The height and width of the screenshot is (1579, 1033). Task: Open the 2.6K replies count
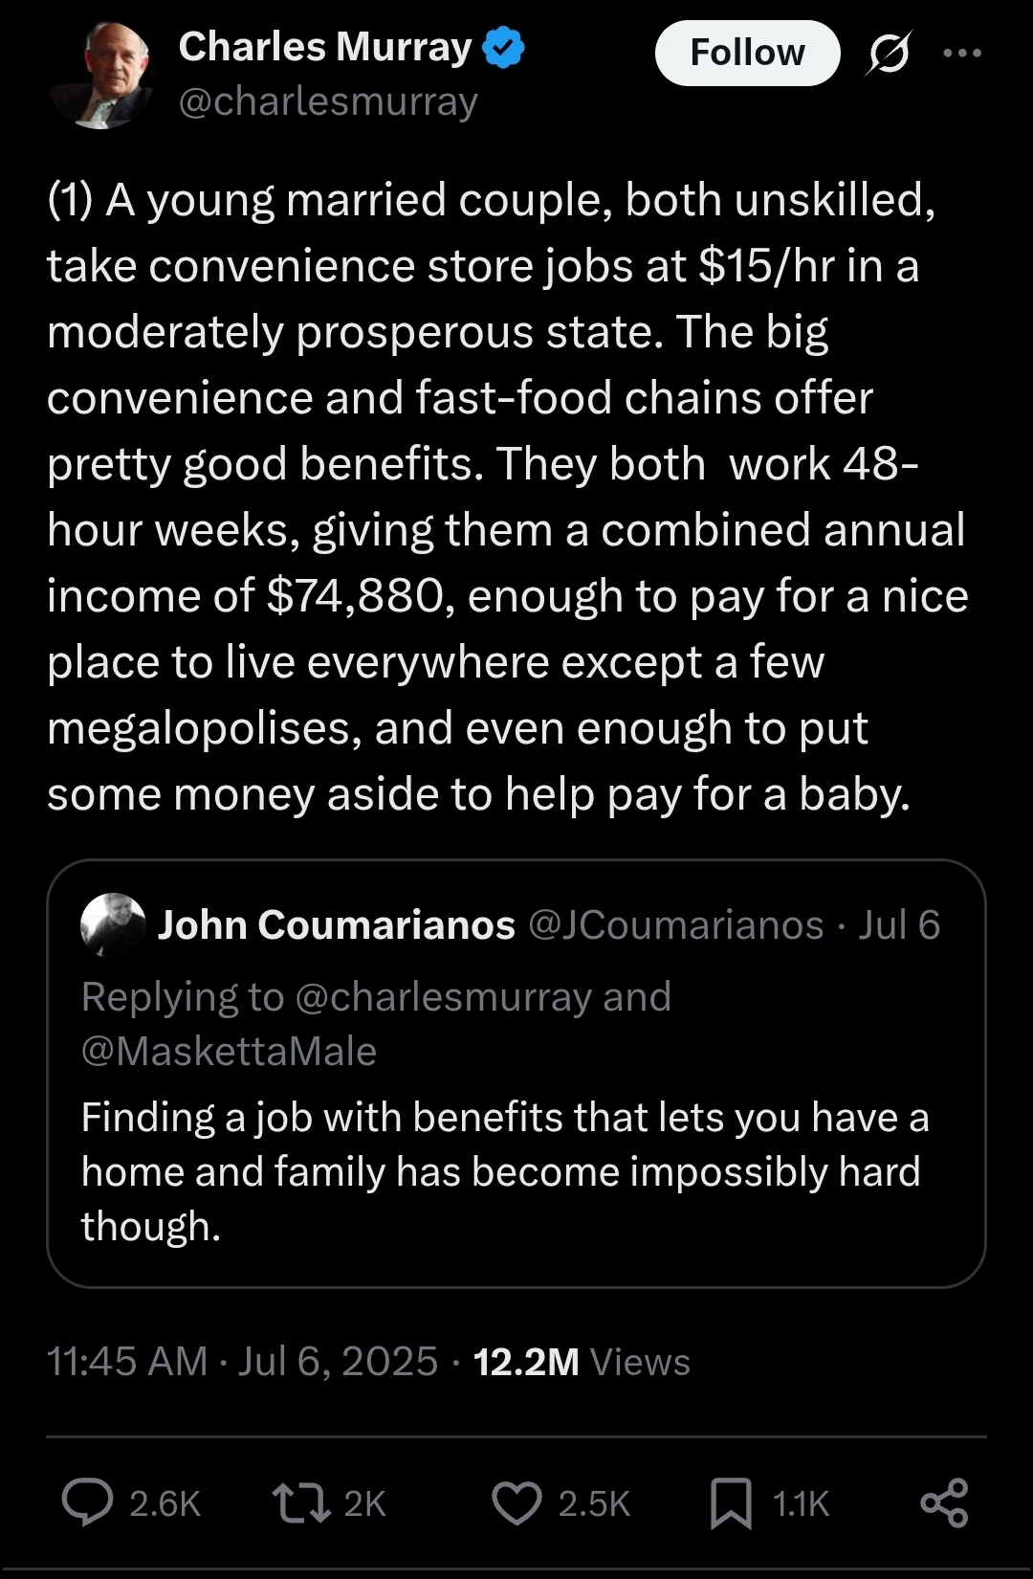[x=165, y=1503]
